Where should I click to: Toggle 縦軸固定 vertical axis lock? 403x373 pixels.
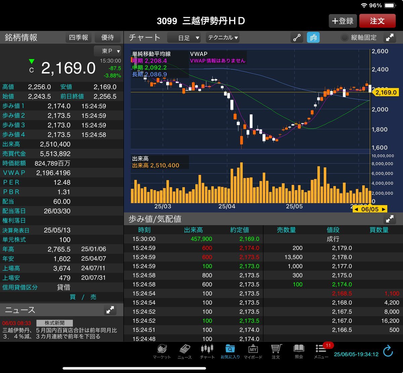pos(358,38)
